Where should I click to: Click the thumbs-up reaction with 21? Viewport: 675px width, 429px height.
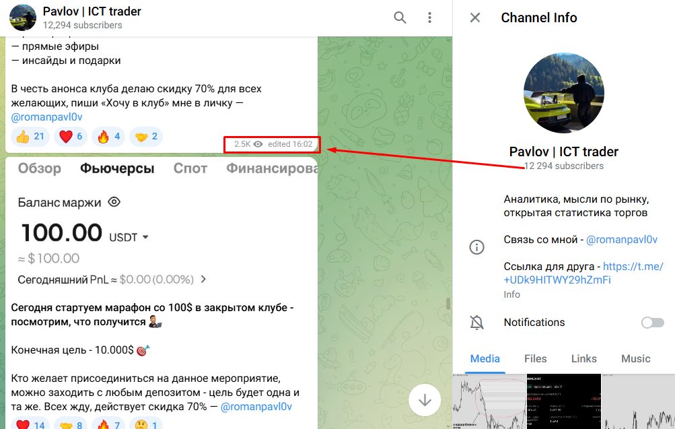point(30,137)
